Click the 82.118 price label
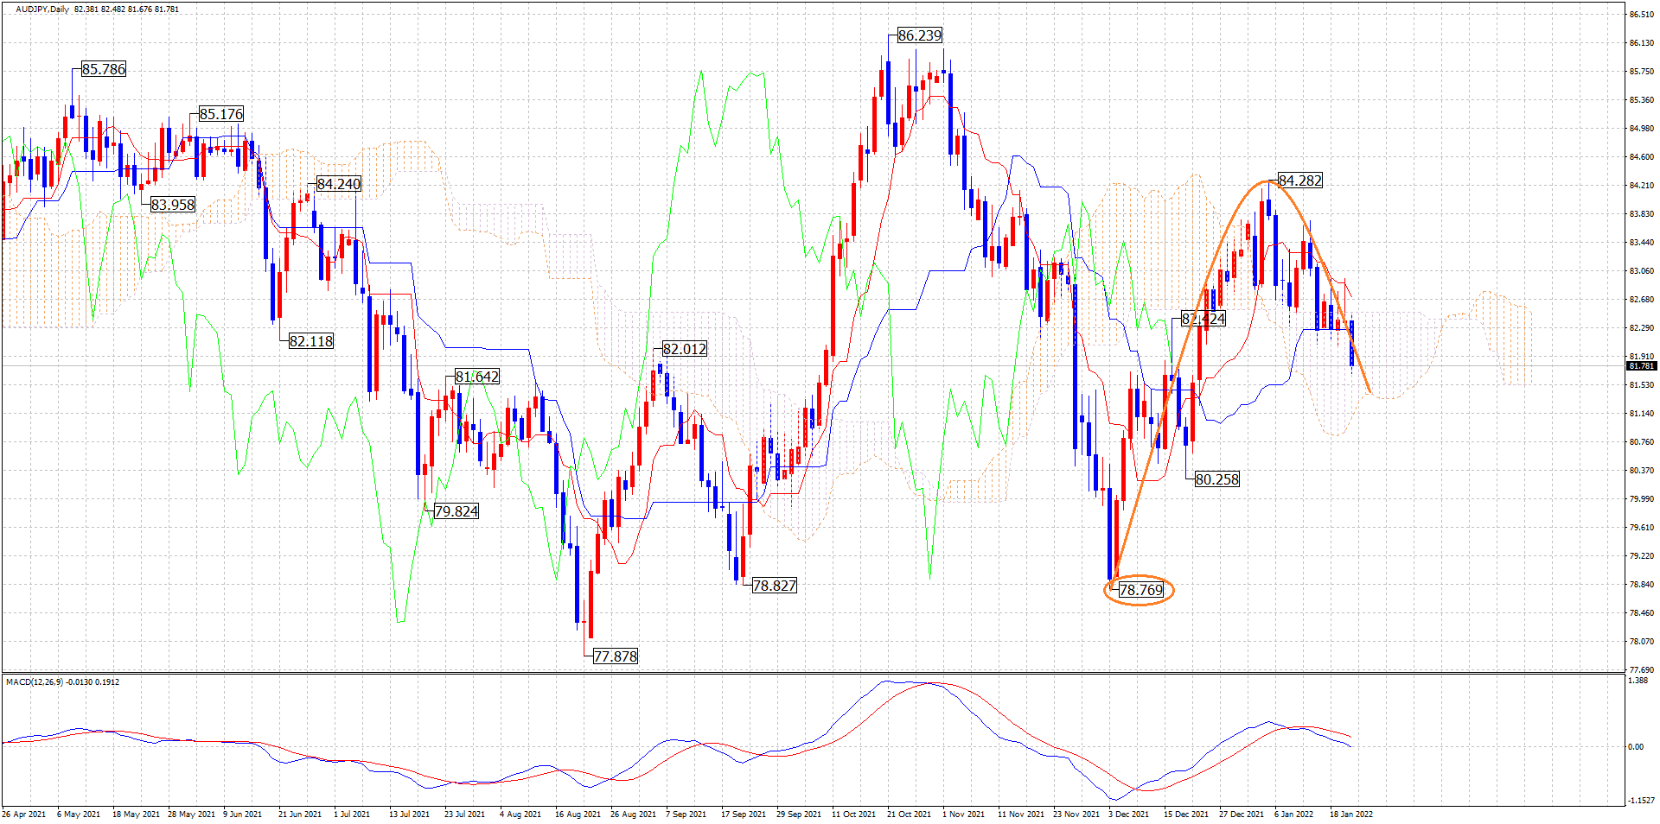1660x824 pixels. (x=310, y=341)
